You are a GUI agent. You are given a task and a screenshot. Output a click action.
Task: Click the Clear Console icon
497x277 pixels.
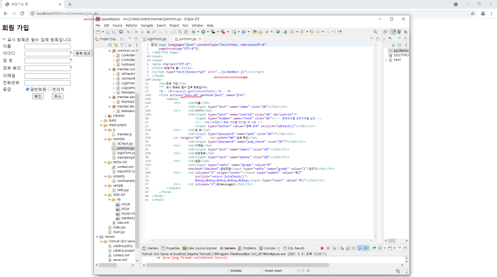tap(342, 248)
